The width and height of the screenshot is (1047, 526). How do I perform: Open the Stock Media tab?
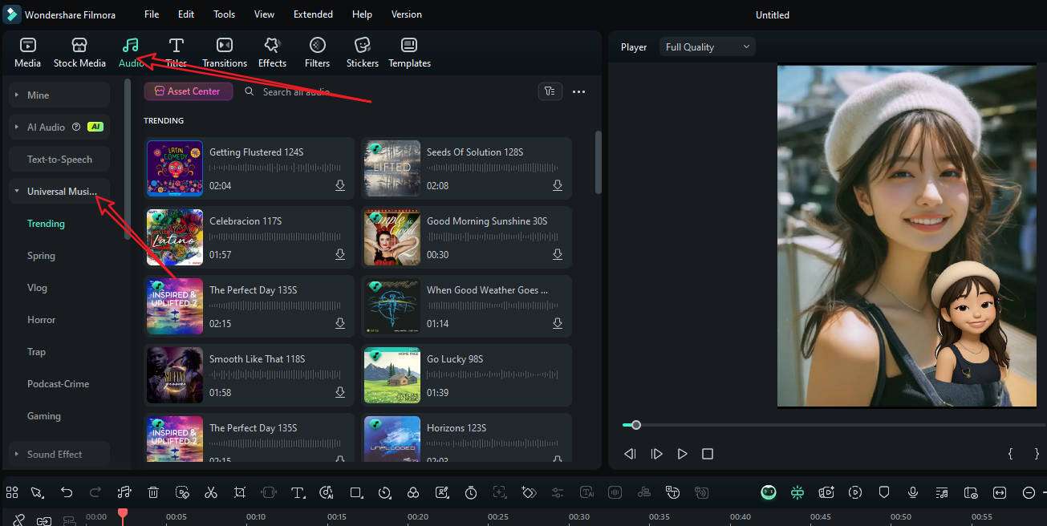(x=79, y=52)
